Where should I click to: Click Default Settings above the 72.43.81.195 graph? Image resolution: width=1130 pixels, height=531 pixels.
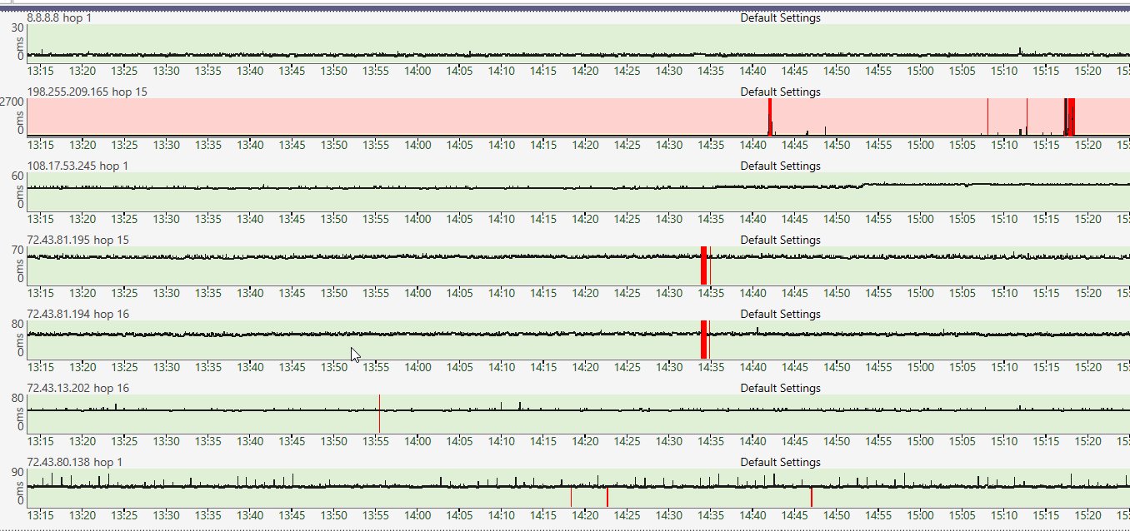click(x=780, y=240)
